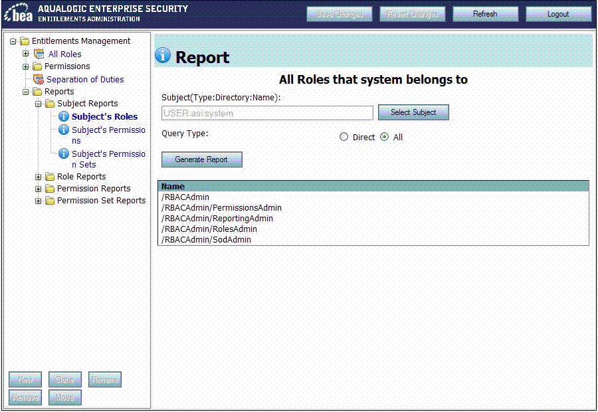The height and width of the screenshot is (412, 598).
Task: Click the Subject input field
Action: [267, 113]
